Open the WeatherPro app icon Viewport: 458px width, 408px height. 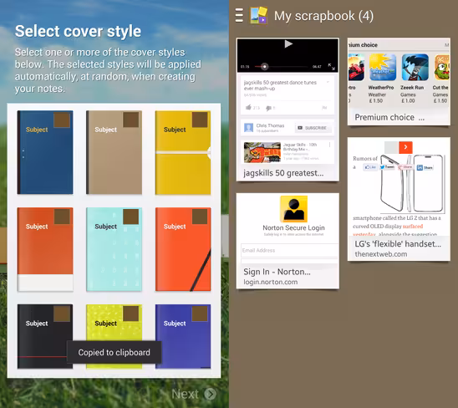tap(382, 67)
